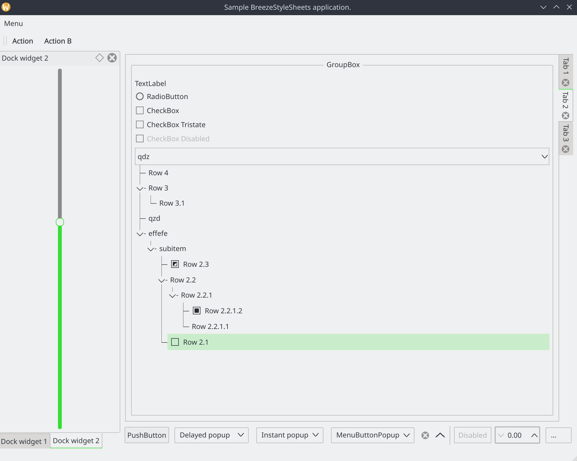Screen dimensions: 577x461
Task: Click the Action B toolbar button
Action: coord(58,41)
